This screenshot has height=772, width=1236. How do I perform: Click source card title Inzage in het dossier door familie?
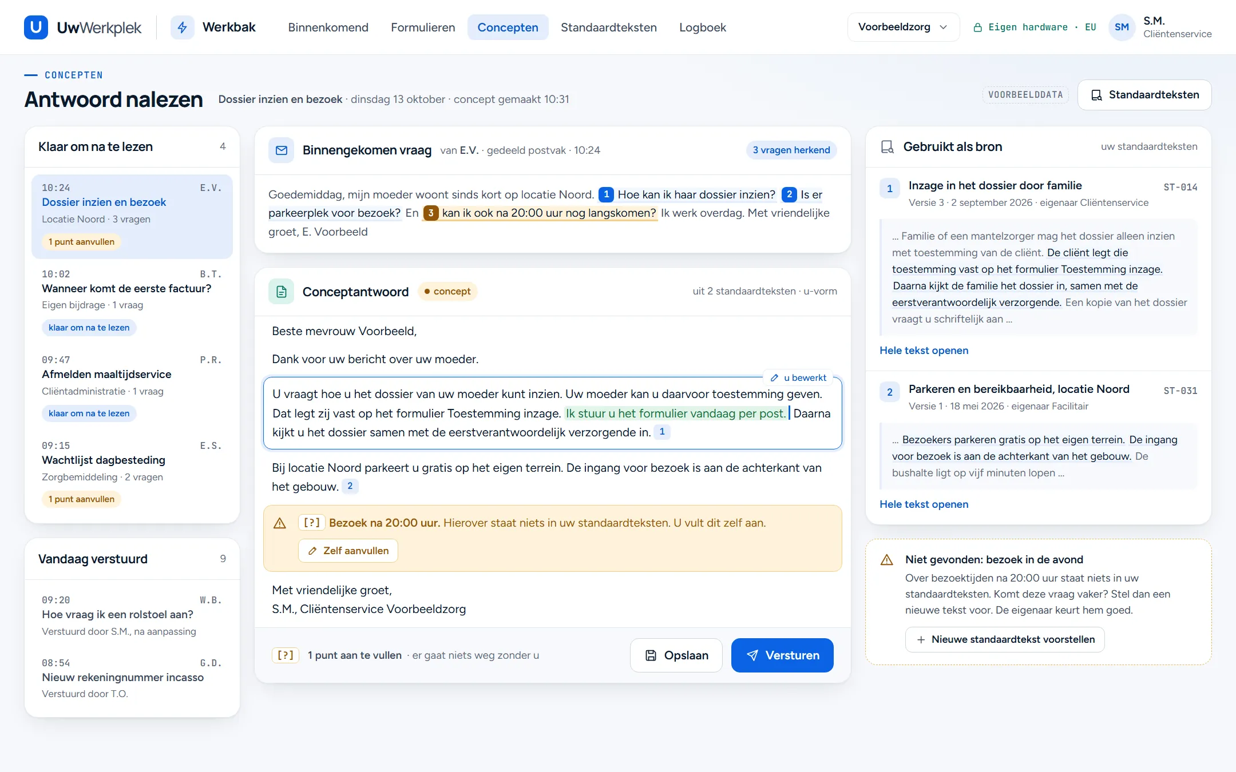(995, 185)
